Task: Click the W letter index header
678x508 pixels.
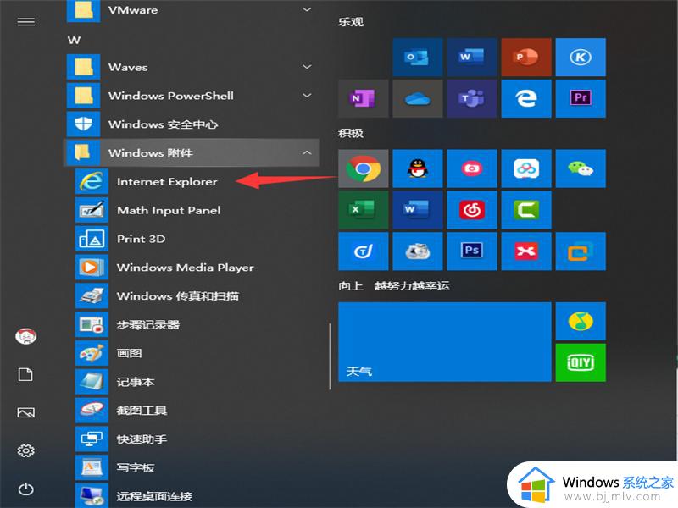Action: tap(74, 40)
